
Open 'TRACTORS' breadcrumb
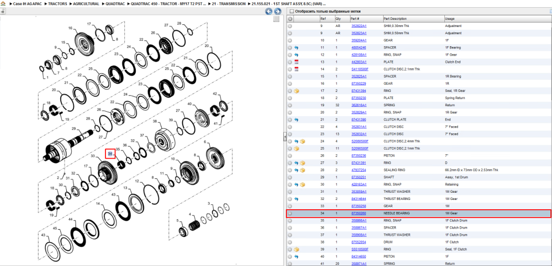(x=57, y=3)
